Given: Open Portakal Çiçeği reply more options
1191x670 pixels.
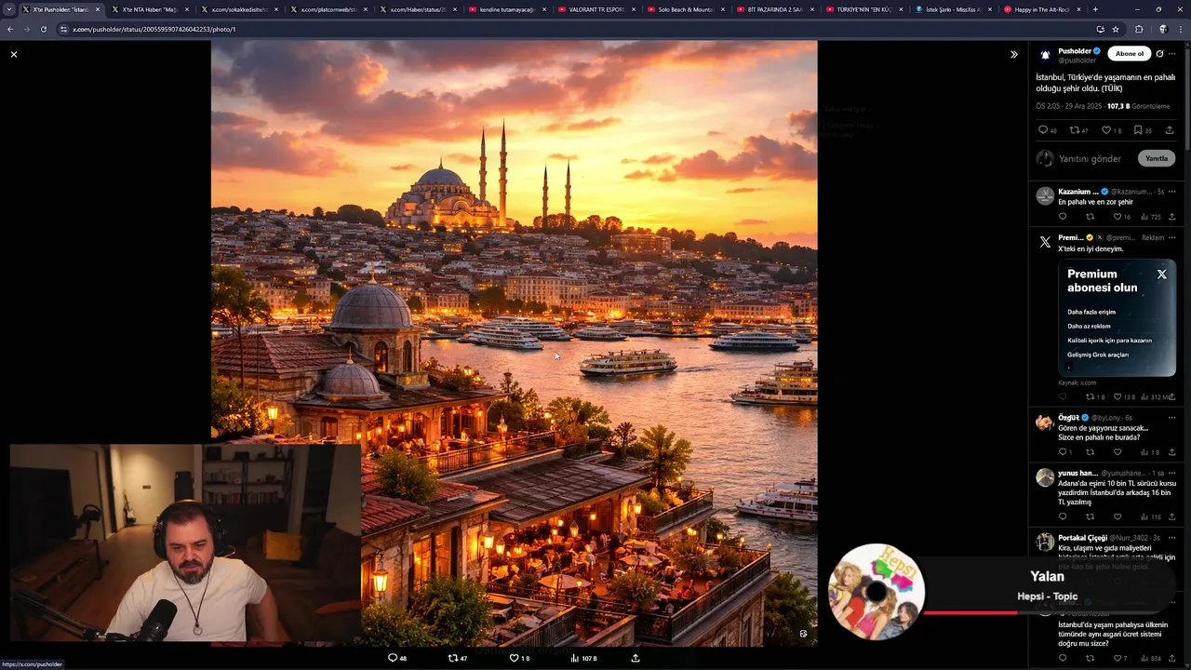Looking at the screenshot, I should [x=1172, y=538].
